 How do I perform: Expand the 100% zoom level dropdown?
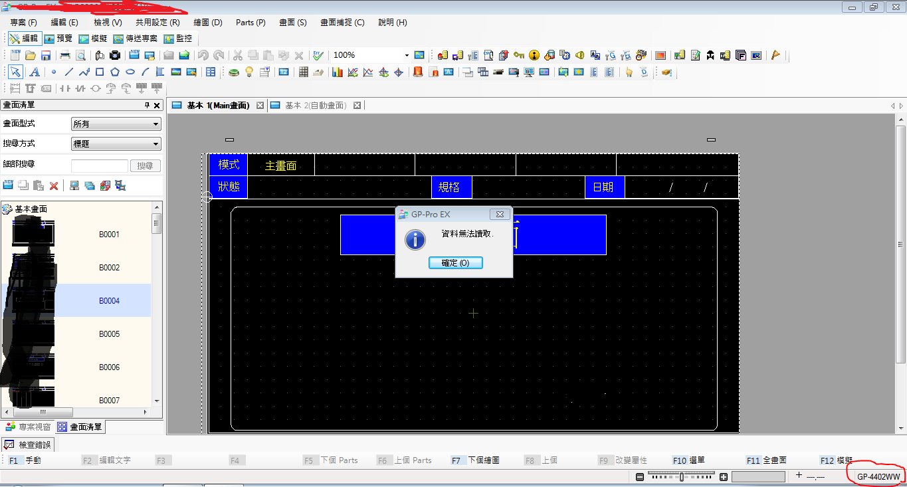click(x=407, y=55)
